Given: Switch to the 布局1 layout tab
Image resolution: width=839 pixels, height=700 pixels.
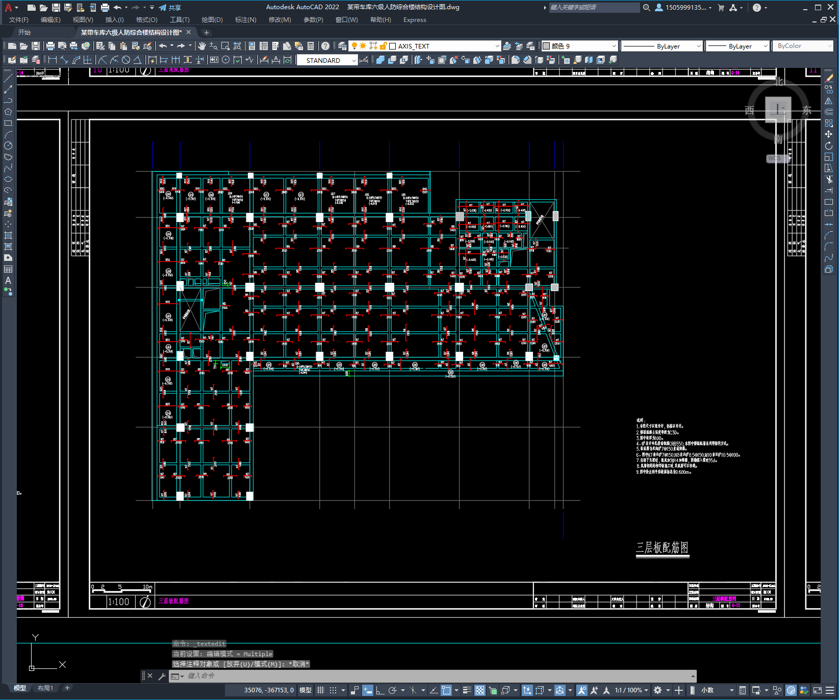Looking at the screenshot, I should coord(45,688).
